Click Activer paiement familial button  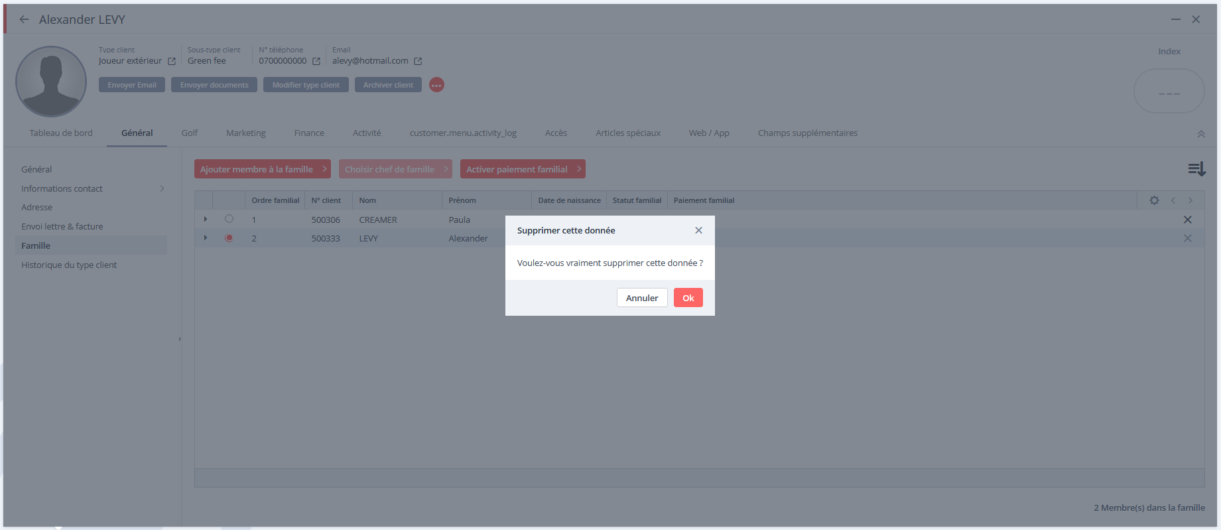[x=523, y=169]
